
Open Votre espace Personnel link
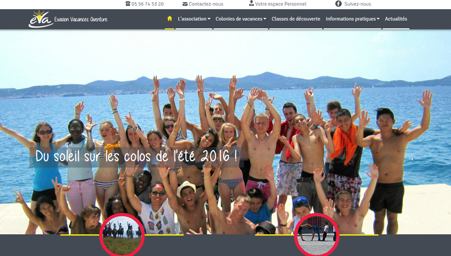(x=281, y=4)
